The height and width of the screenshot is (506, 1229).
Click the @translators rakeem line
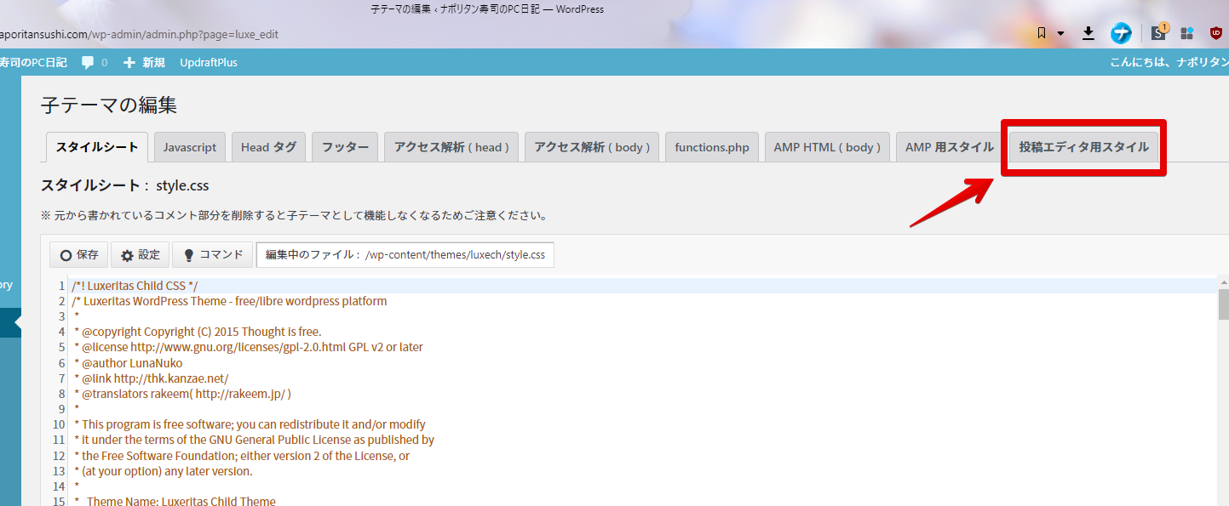click(182, 394)
